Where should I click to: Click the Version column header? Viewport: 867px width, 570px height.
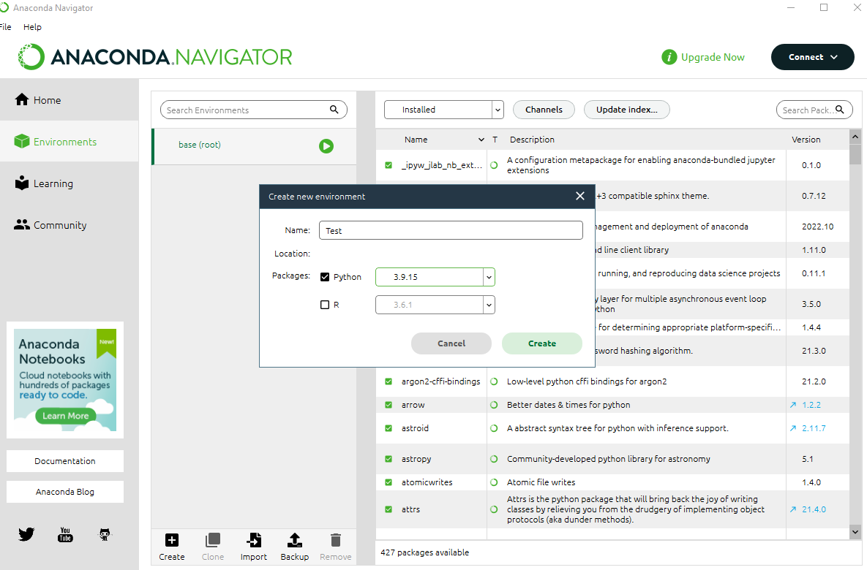tap(806, 140)
